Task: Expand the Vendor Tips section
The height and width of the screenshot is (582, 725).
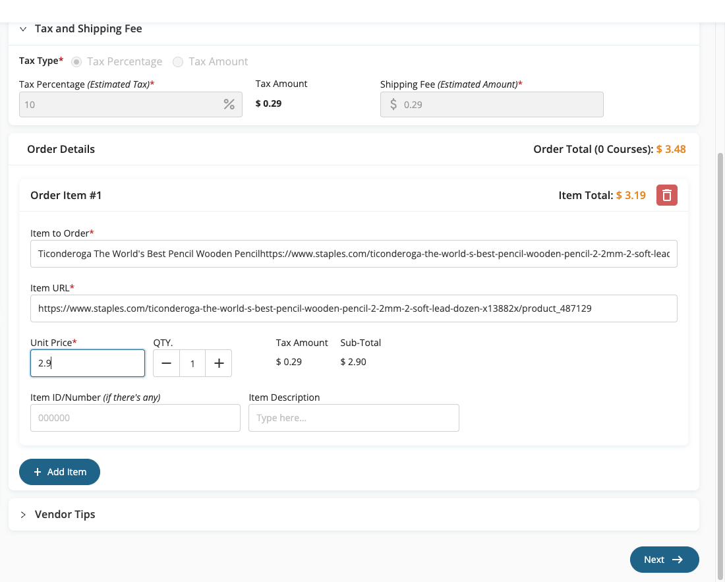Action: tap(23, 515)
